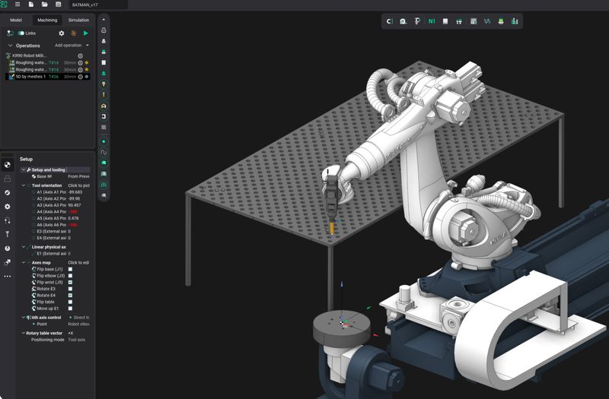
Task: Collapse the Rotary table vector group
Action: click(24, 333)
